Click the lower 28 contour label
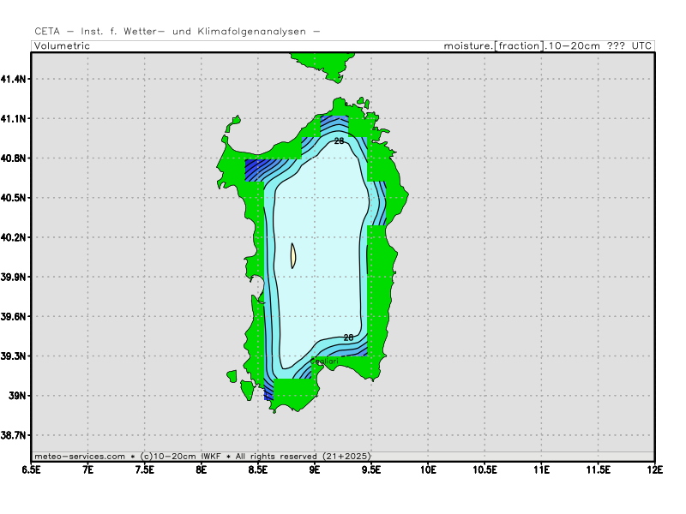Screen dimensions: 686x514 click(348, 338)
